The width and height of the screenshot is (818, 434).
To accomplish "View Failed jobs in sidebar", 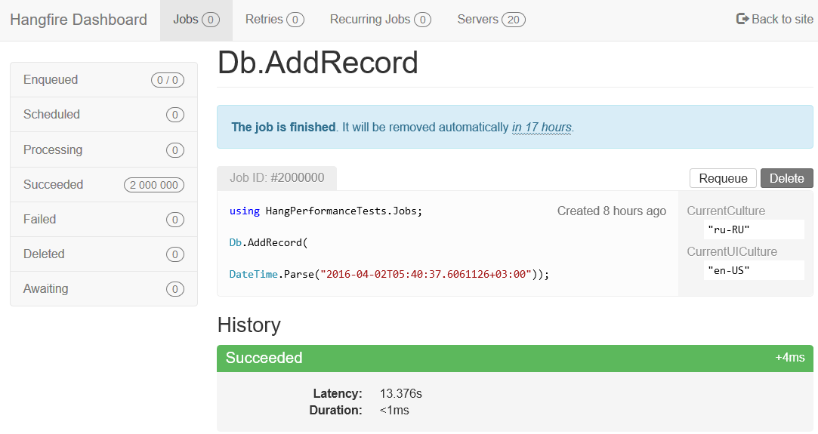I will coord(39,219).
